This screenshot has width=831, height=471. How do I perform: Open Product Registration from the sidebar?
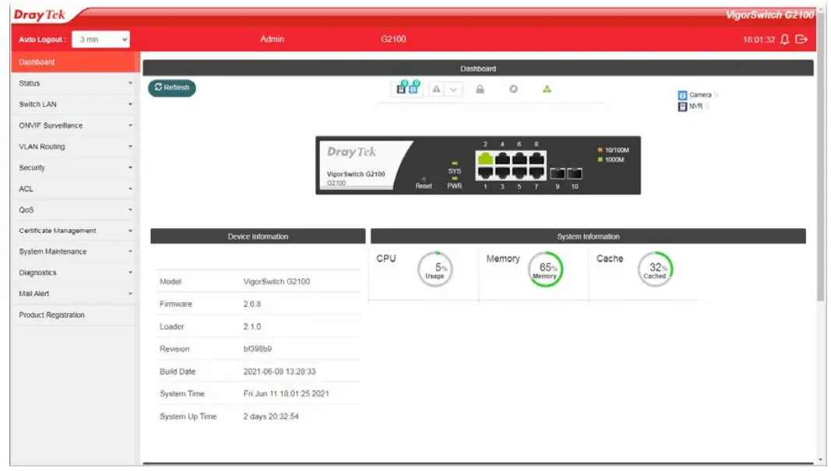pos(54,315)
